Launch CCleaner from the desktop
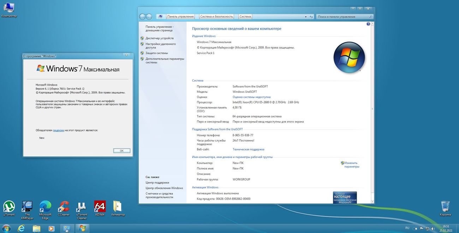459x233 pixels. (x=64, y=207)
